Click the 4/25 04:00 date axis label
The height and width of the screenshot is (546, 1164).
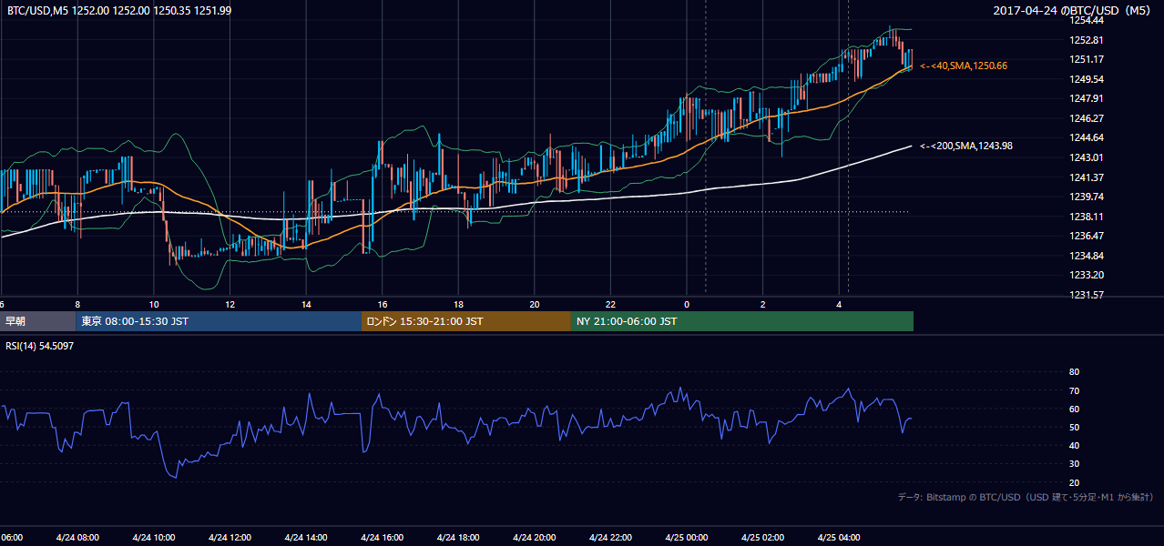(840, 538)
